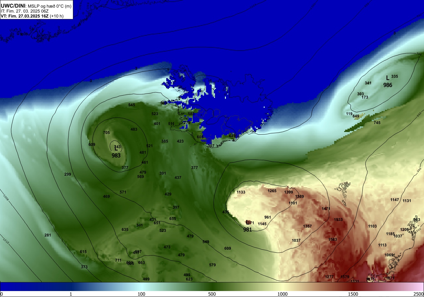Click the 500 tick label on the color scale
This screenshot has width=424, height=297.
point(212,294)
